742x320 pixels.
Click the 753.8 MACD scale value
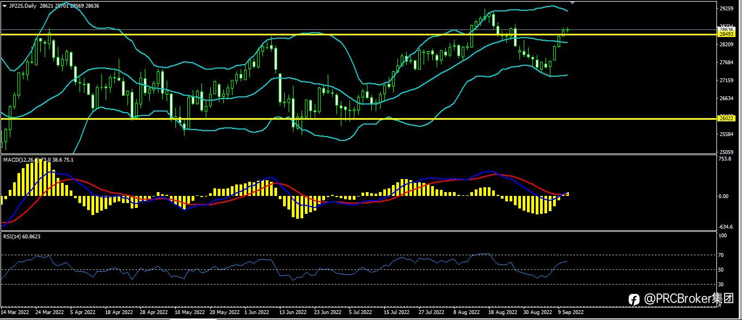pyautogui.click(x=725, y=159)
